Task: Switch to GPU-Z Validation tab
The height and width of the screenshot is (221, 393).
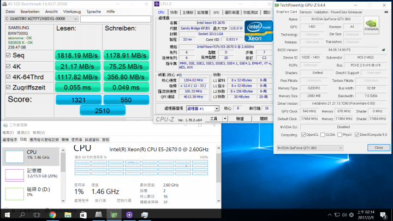Action: 321,12
